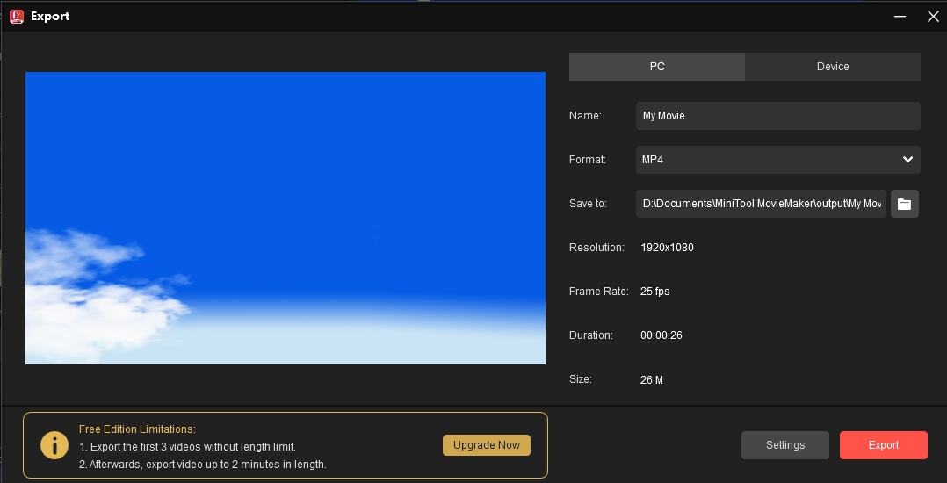Expand the Format dropdown arrow
This screenshot has width=947, height=483.
tap(907, 160)
